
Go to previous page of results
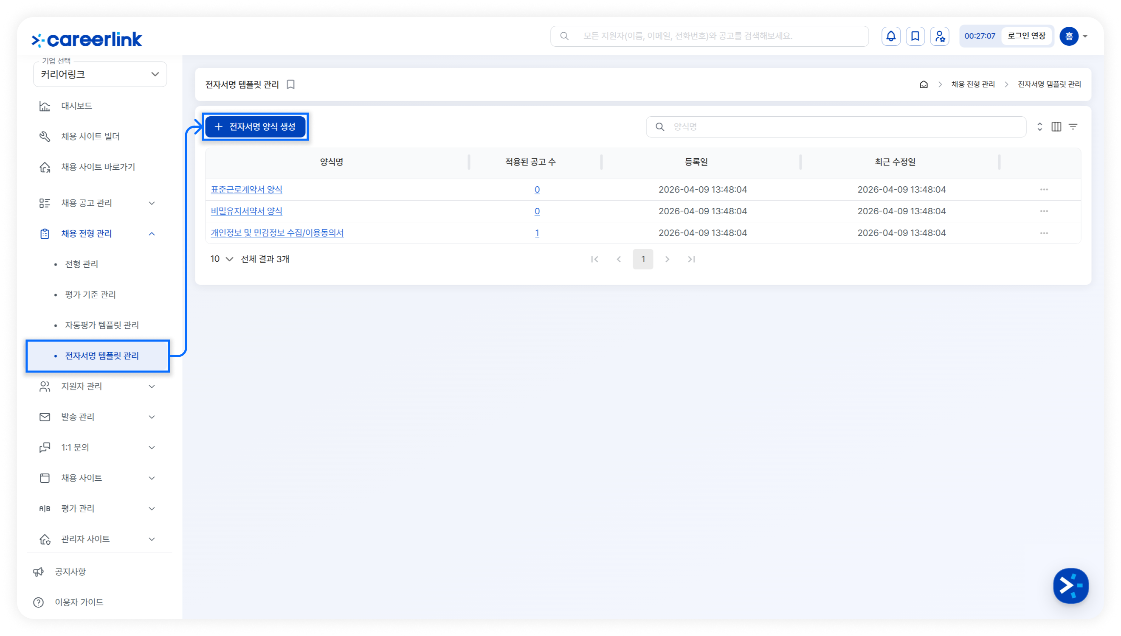(619, 260)
